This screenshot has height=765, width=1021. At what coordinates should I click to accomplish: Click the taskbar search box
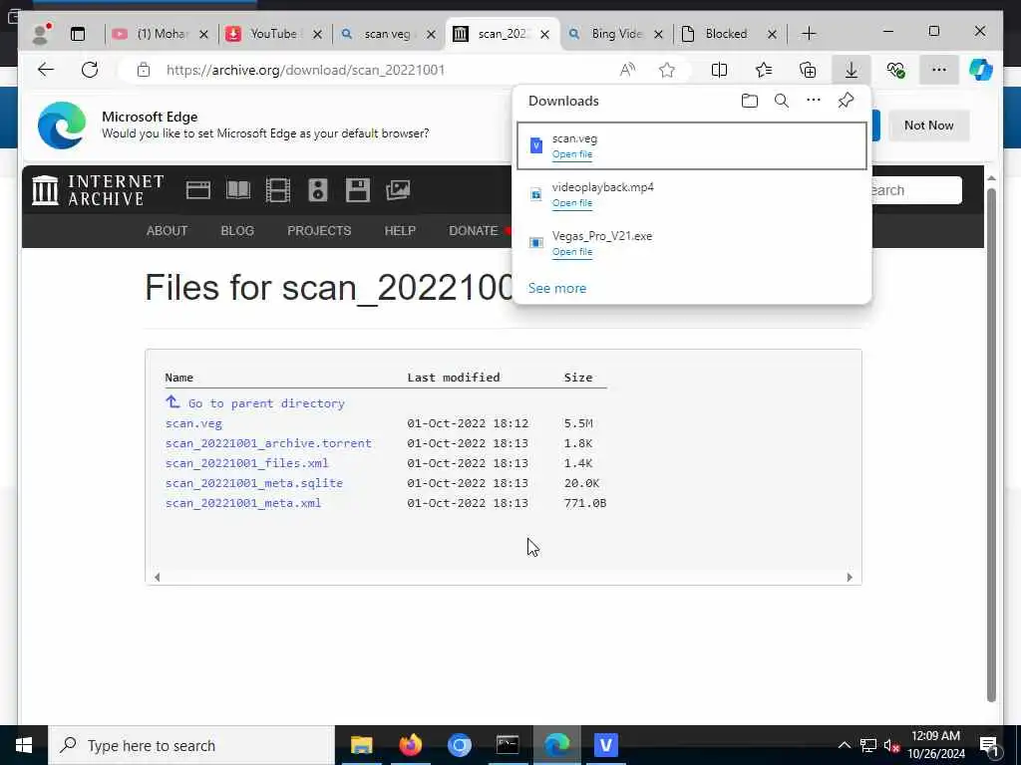pyautogui.click(x=191, y=745)
